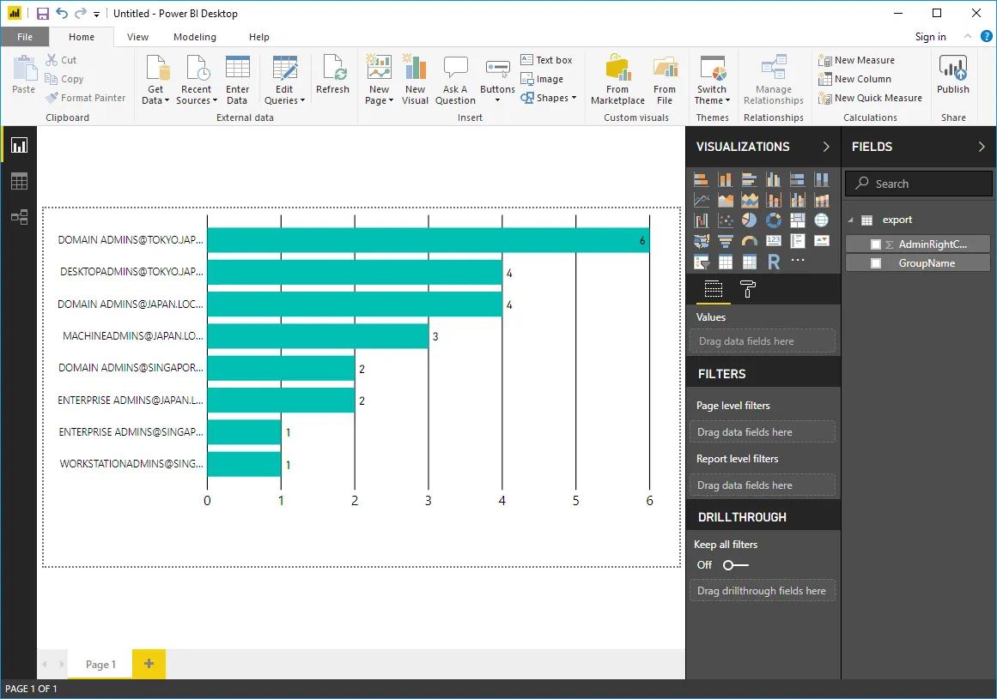Add a new page with the plus button
The width and height of the screenshot is (997, 699).
[x=149, y=664]
